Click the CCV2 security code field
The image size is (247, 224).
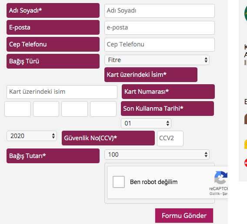(170, 138)
